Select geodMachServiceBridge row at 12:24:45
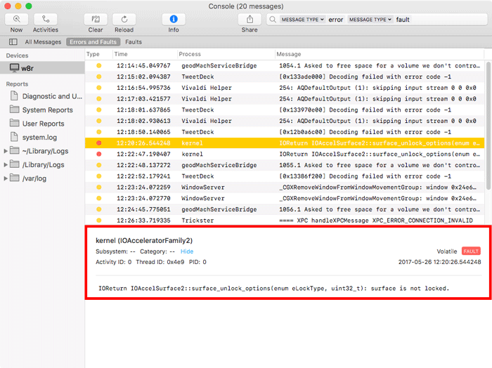Screen dimensions: 492x368 click(x=285, y=209)
